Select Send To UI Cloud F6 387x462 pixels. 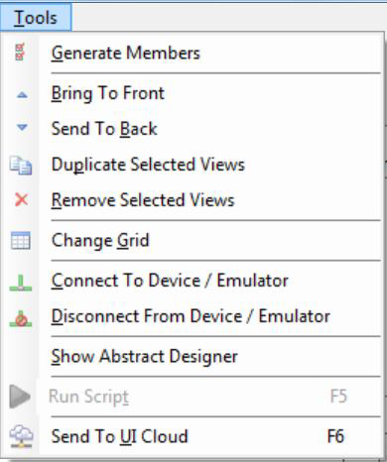point(193,436)
